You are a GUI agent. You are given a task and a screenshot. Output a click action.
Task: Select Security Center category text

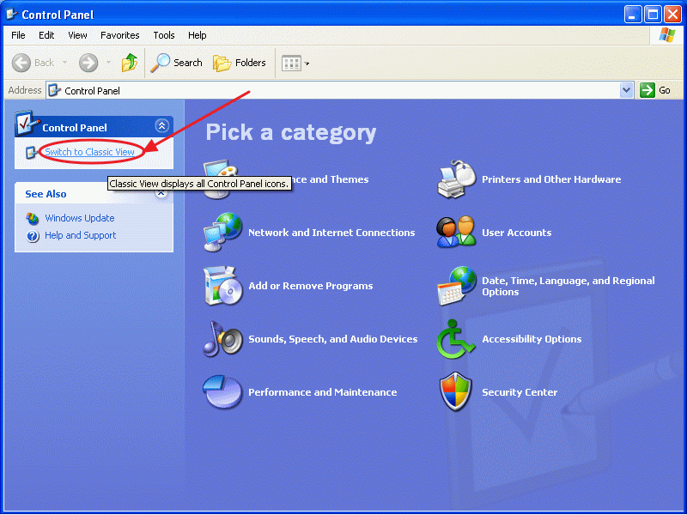(x=520, y=392)
